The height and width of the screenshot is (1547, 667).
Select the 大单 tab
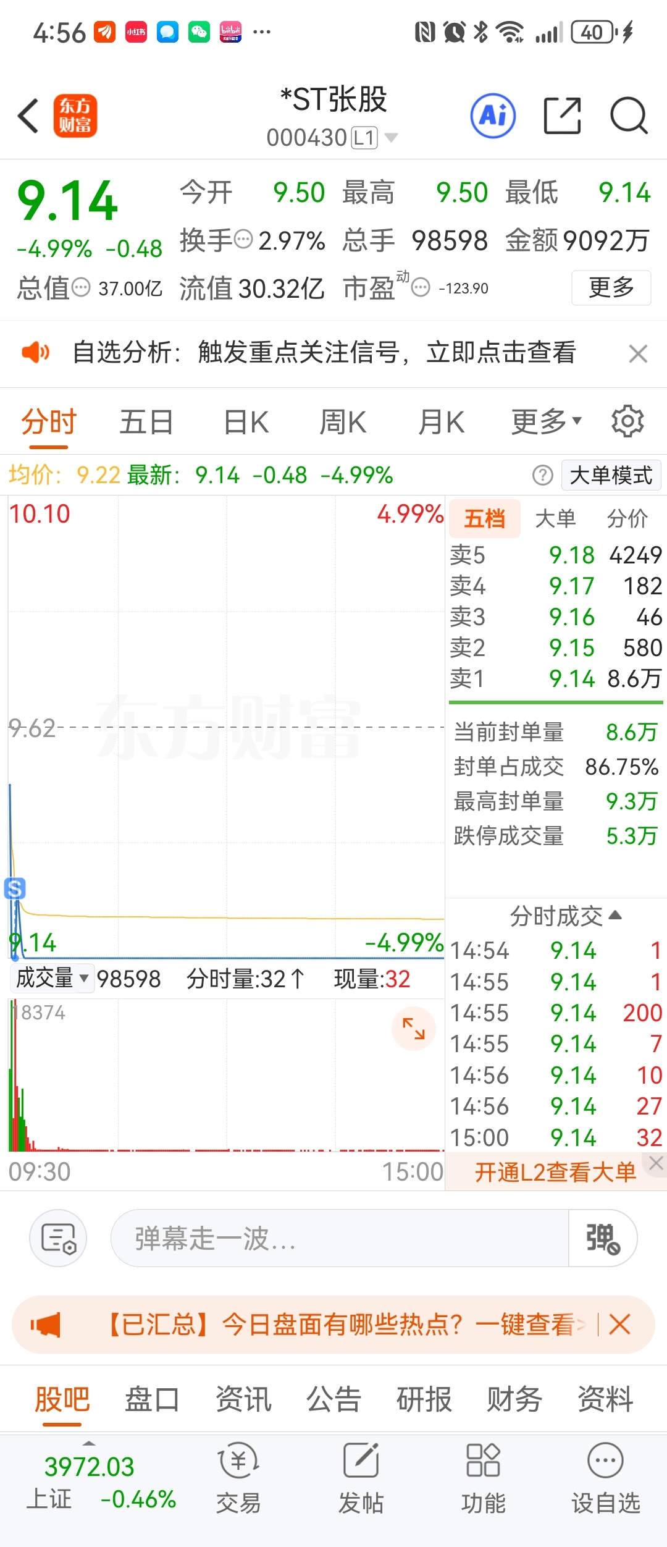click(555, 518)
